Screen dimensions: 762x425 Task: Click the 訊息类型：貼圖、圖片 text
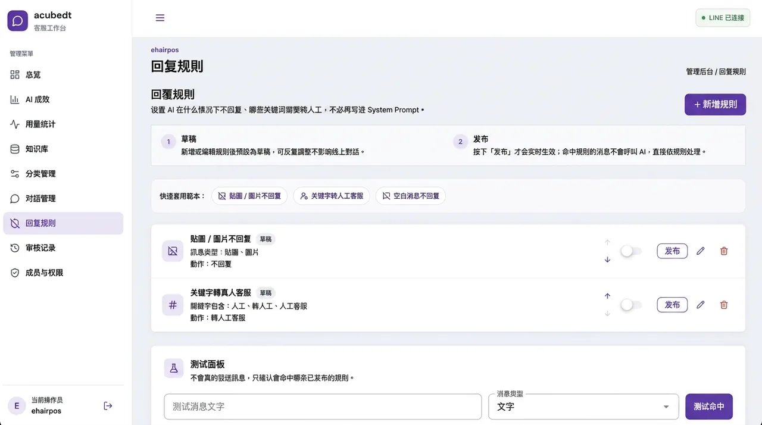point(224,252)
